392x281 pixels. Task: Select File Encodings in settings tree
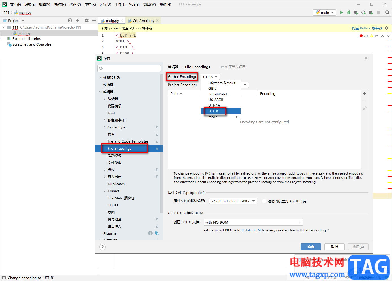coord(129,149)
